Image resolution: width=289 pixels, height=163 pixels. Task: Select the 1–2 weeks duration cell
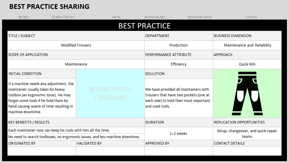(178, 134)
